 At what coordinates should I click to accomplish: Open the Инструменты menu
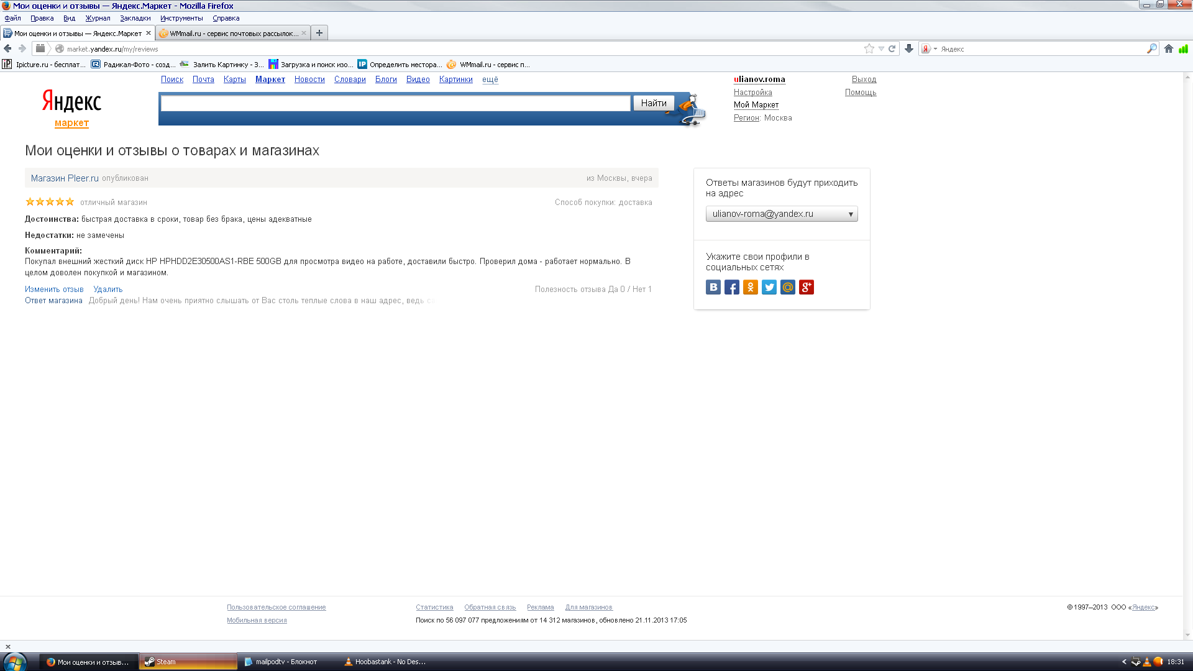pos(181,18)
